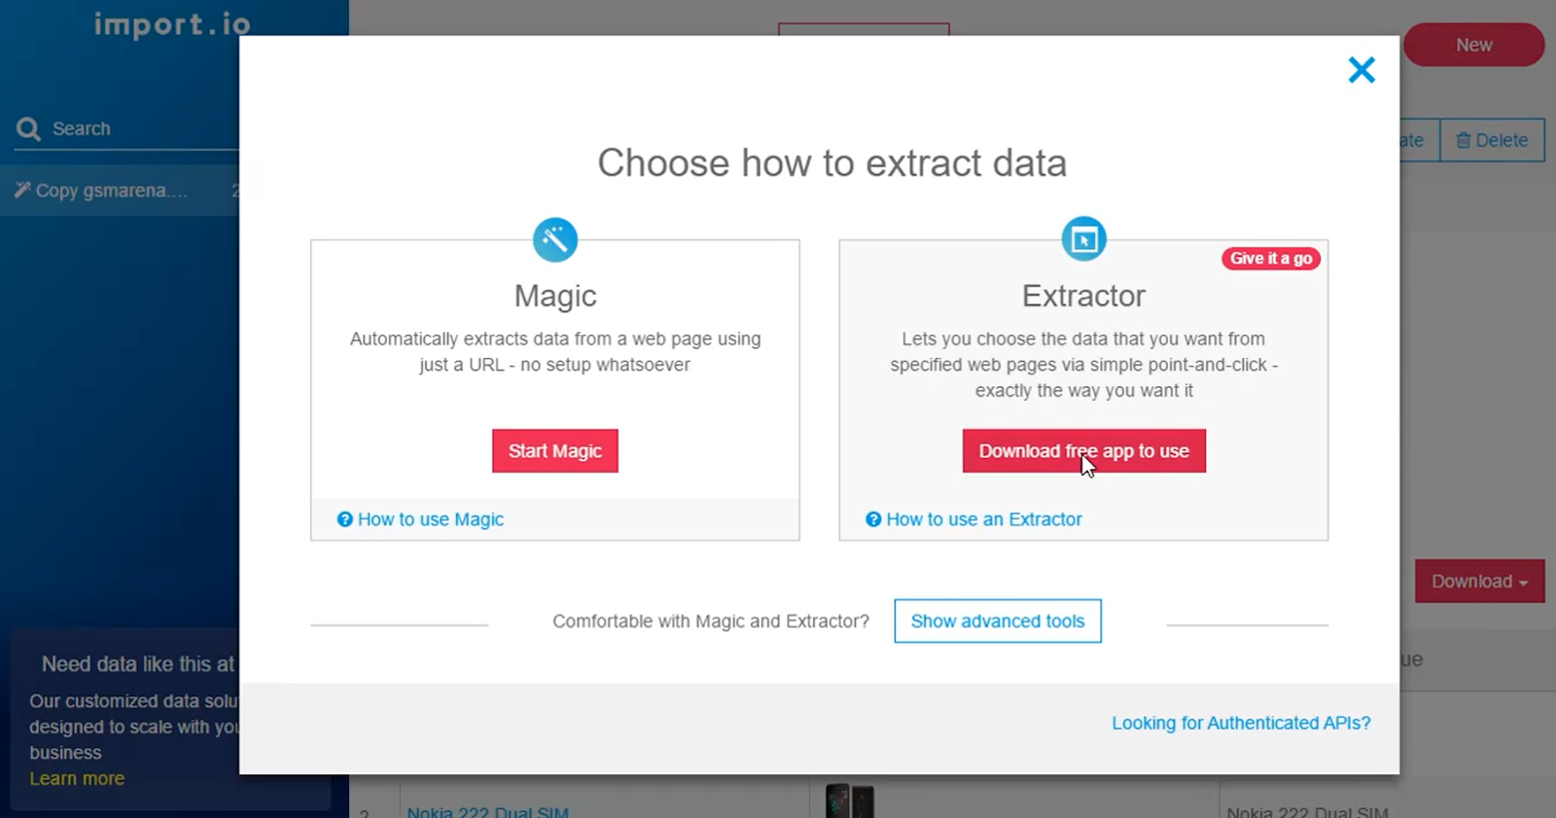Viewport: 1556px width, 818px height.
Task: Open How to use an Extractor link
Action: [x=983, y=519]
